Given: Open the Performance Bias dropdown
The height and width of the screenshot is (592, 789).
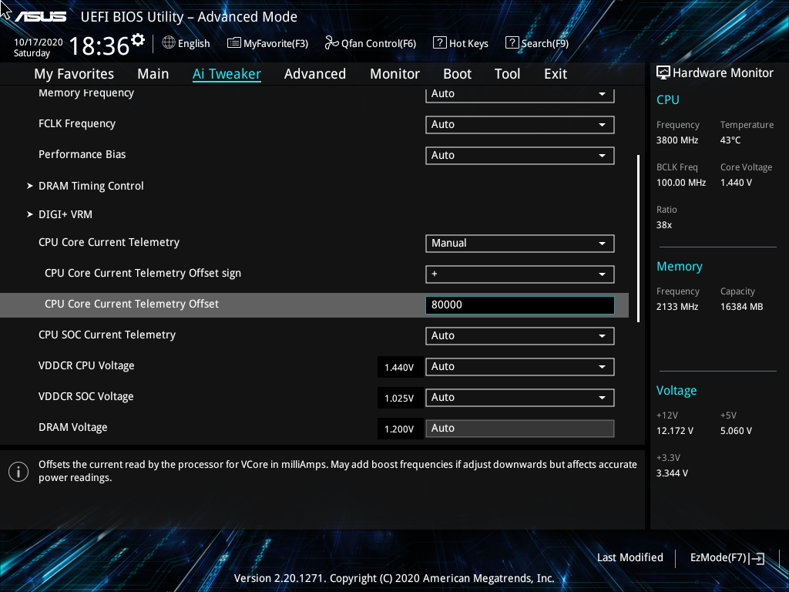Looking at the screenshot, I should point(520,156).
